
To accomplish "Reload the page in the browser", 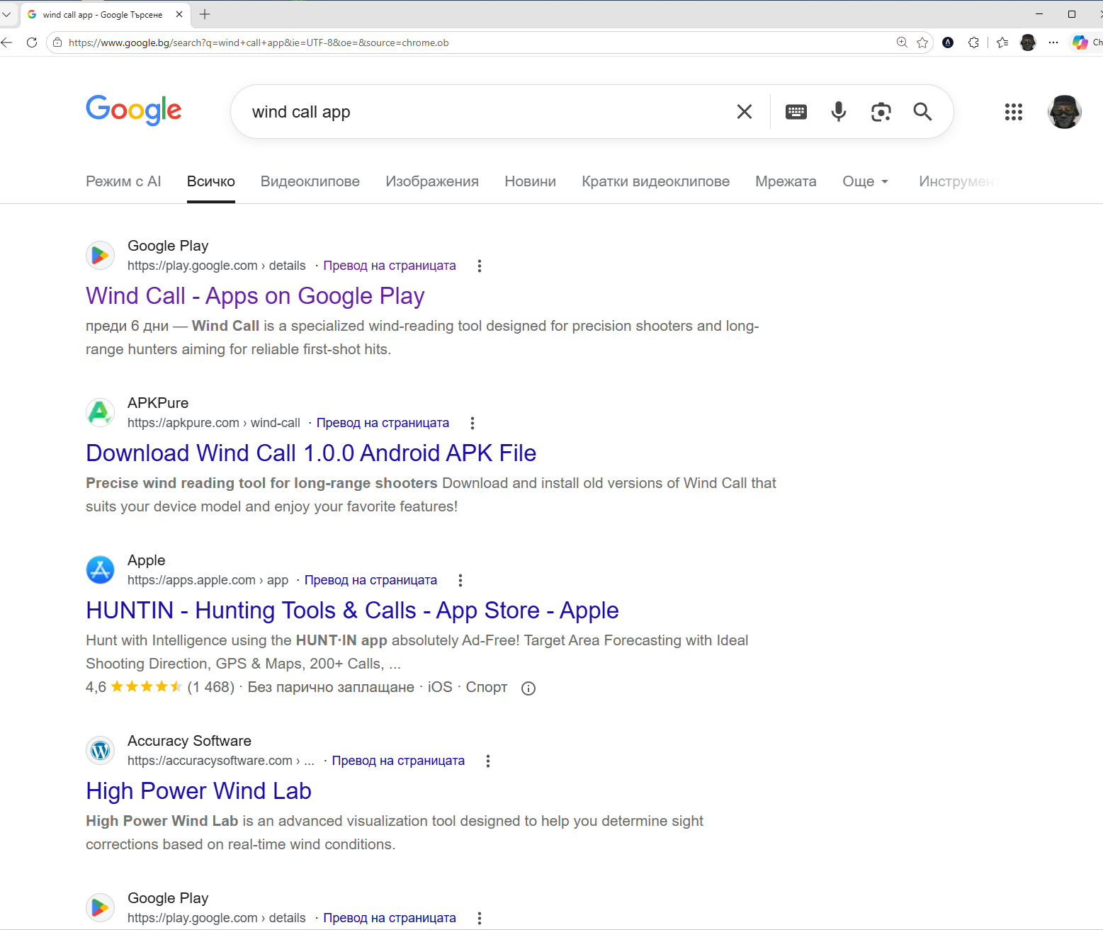I will pyautogui.click(x=32, y=42).
